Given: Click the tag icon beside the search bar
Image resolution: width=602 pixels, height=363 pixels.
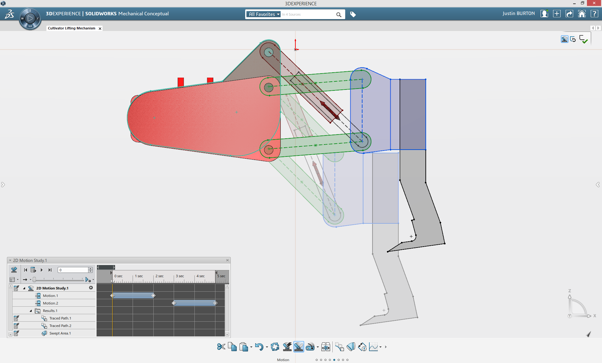Looking at the screenshot, I should tap(353, 14).
